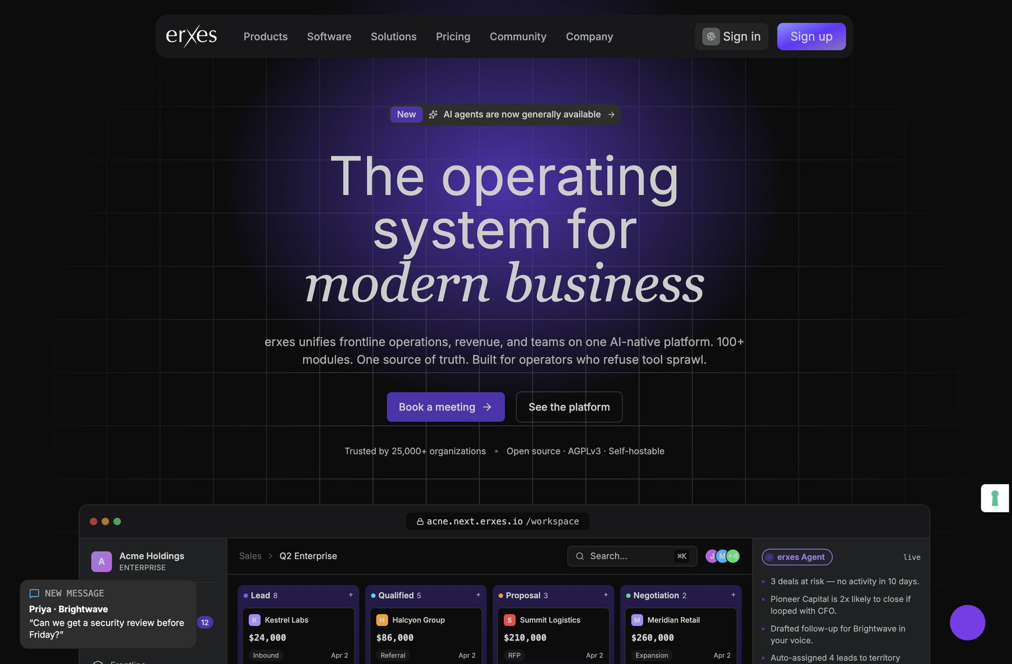Click the Pioneer Capital insight
This screenshot has height=664, width=1012.
click(841, 605)
